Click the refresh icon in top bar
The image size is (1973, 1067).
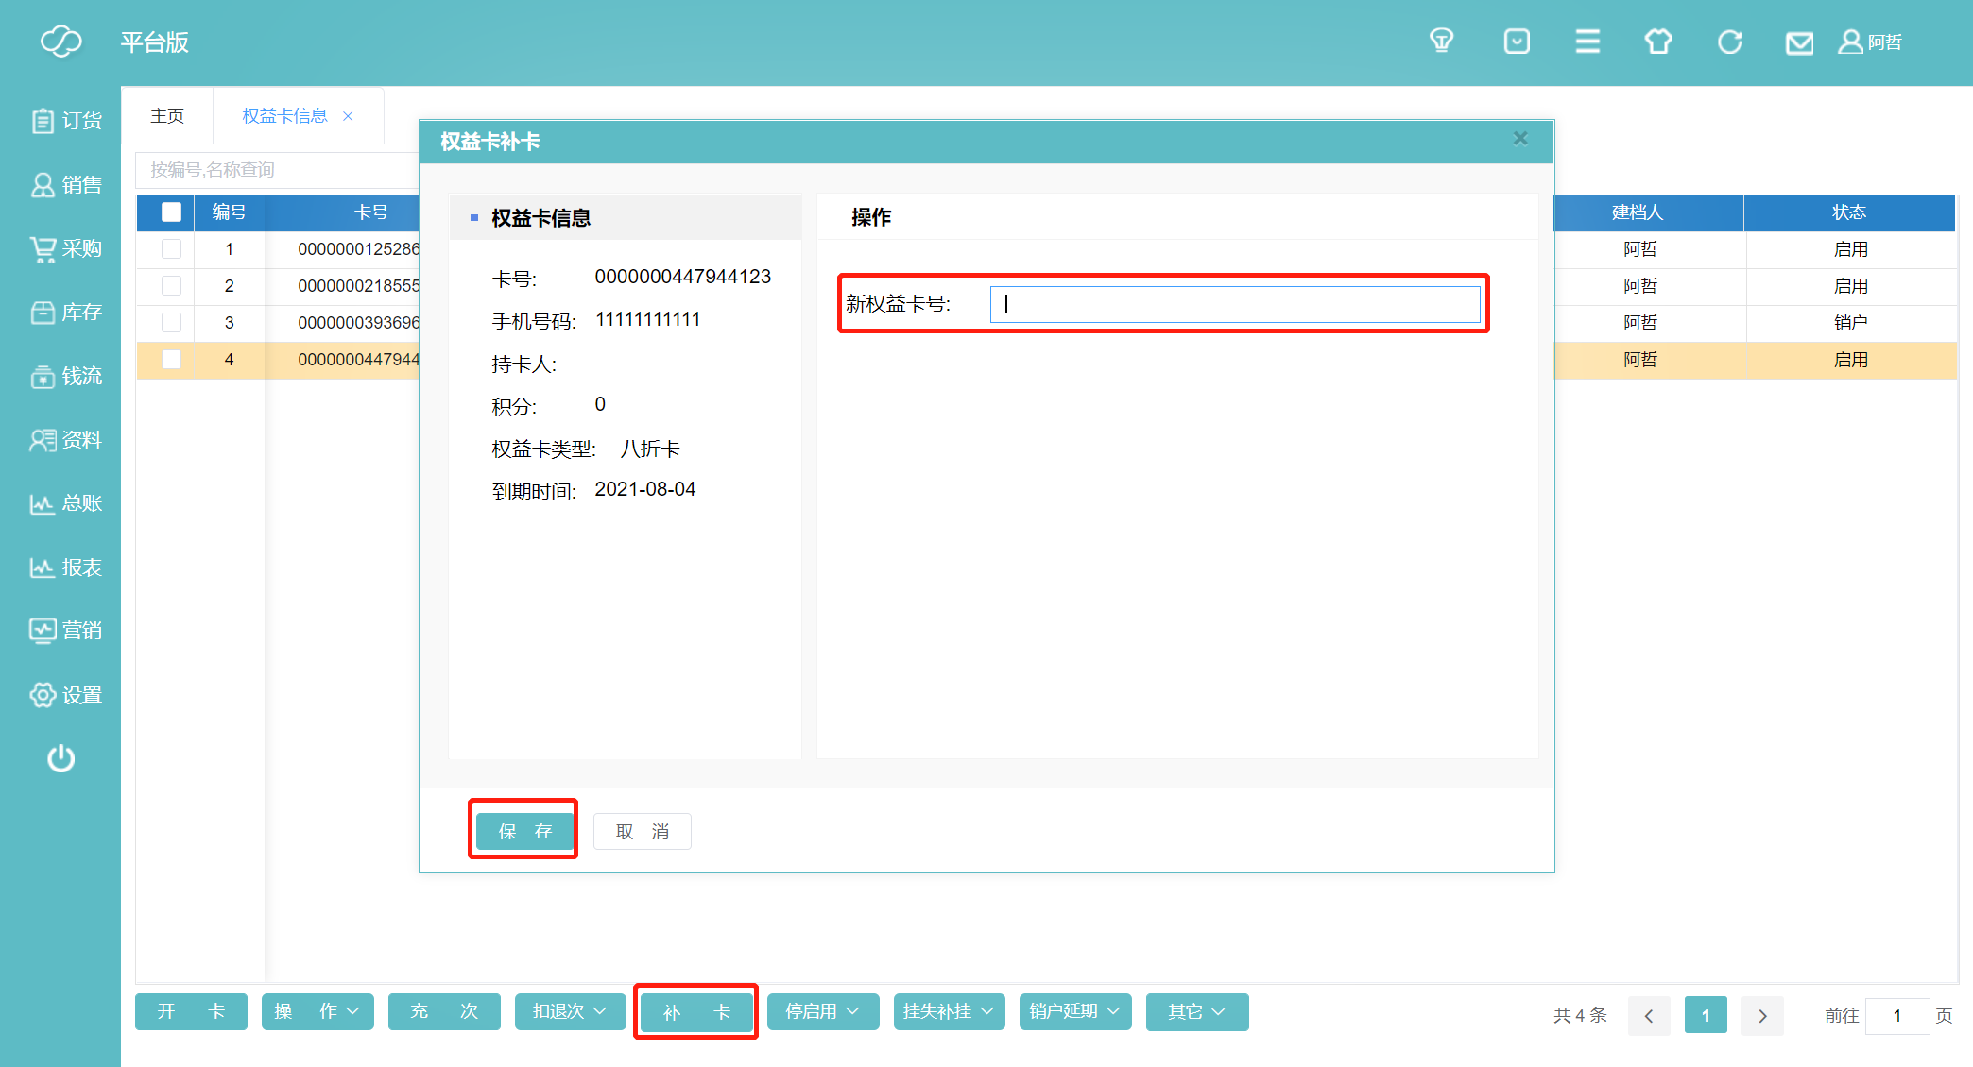(1729, 42)
